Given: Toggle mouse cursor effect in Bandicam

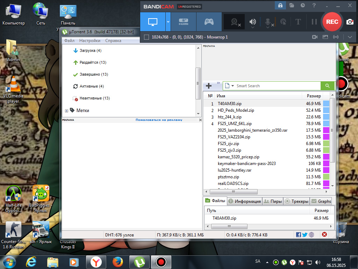Looking at the screenshot, I should (283, 22).
